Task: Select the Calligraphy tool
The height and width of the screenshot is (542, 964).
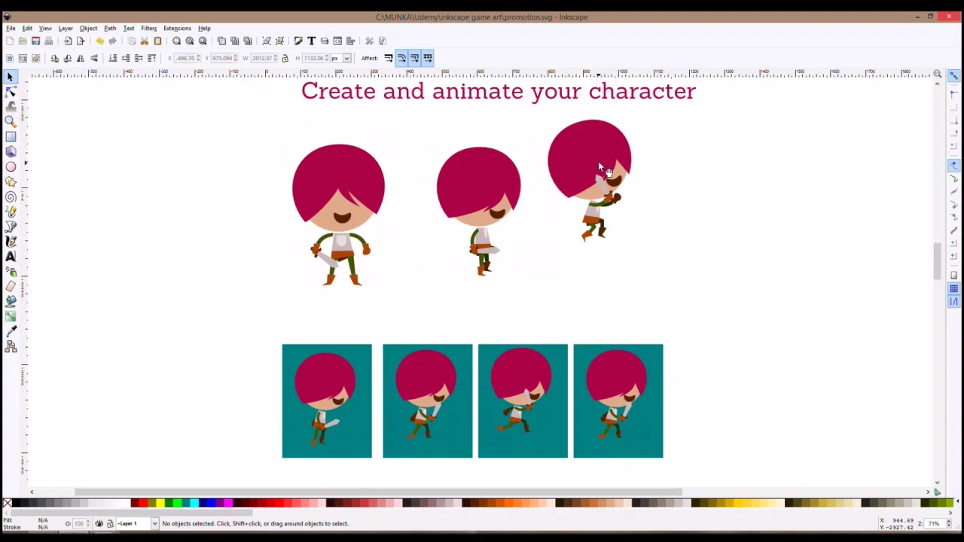Action: click(11, 242)
